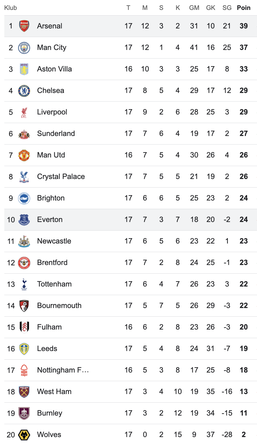Click the Chelsea club logo

[x=24, y=91]
